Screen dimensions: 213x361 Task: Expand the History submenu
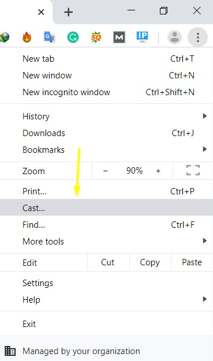[x=106, y=116]
